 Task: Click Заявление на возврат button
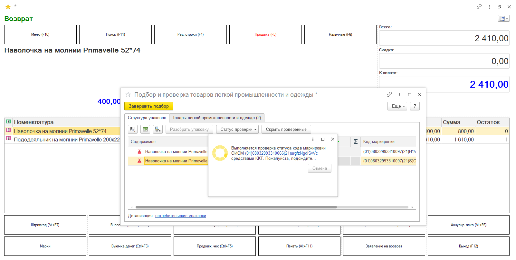384,246
